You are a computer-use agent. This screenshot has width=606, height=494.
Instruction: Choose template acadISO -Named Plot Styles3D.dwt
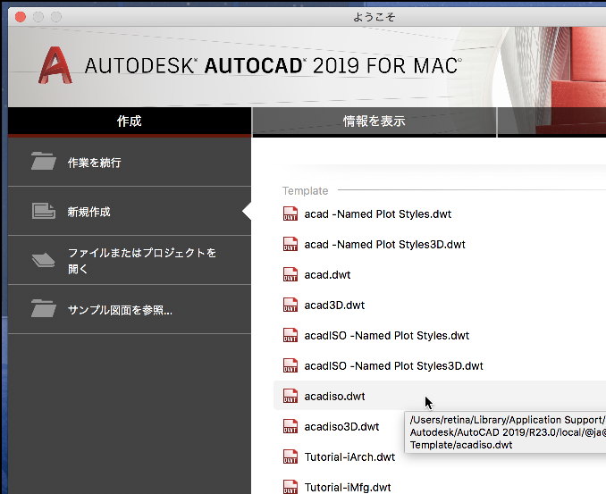click(x=393, y=365)
